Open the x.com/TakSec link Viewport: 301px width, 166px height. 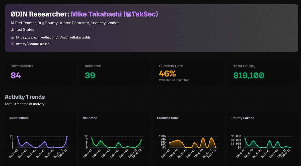click(33, 44)
